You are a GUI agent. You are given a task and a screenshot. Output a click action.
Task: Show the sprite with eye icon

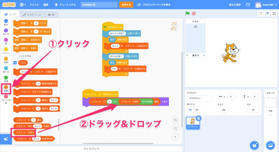point(190,110)
